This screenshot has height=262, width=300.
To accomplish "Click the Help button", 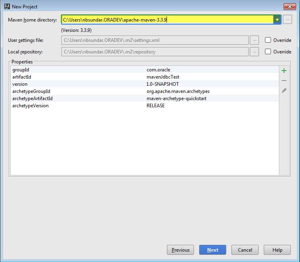I will [x=277, y=250].
